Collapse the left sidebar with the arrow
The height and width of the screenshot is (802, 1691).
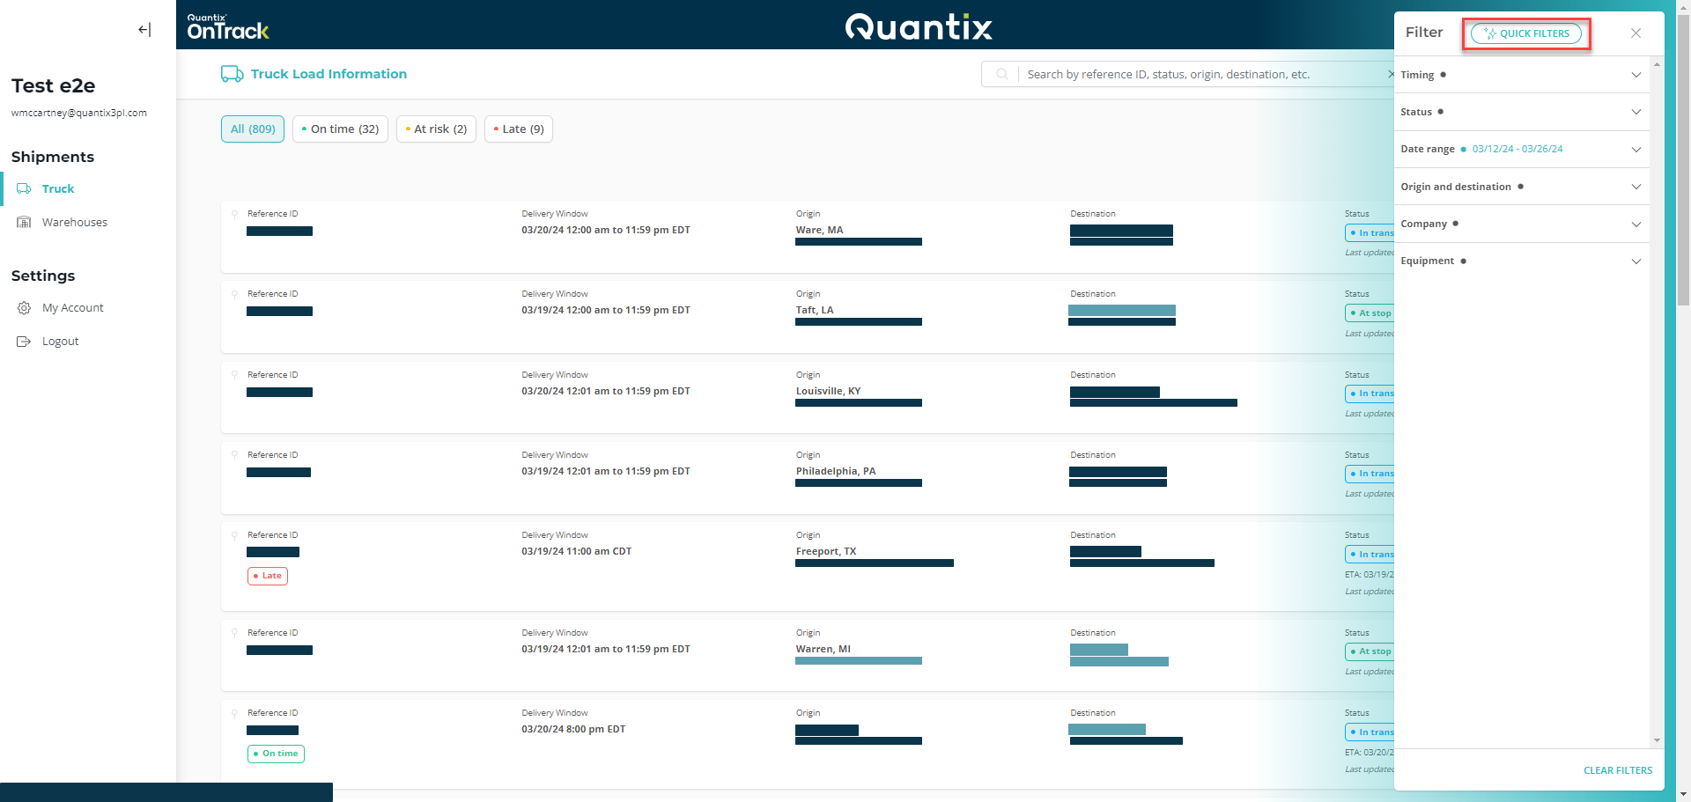(144, 29)
